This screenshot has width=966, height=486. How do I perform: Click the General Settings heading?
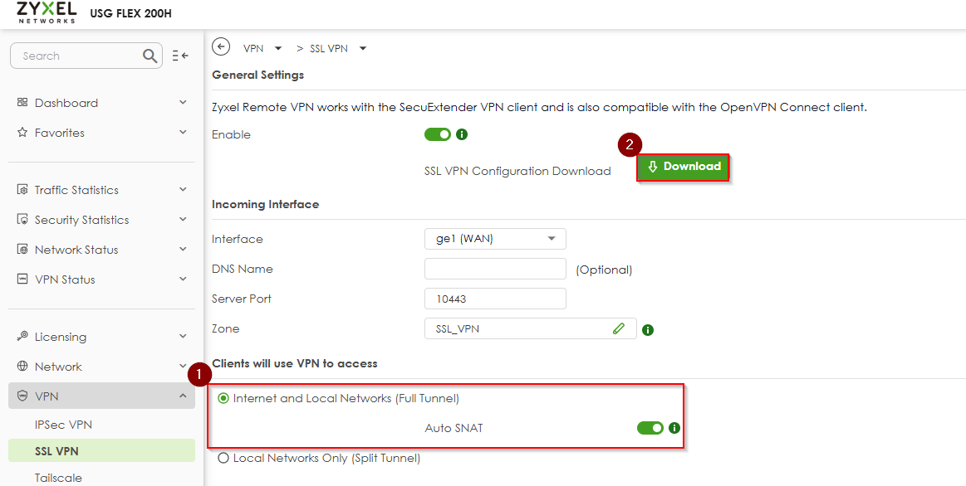click(258, 75)
